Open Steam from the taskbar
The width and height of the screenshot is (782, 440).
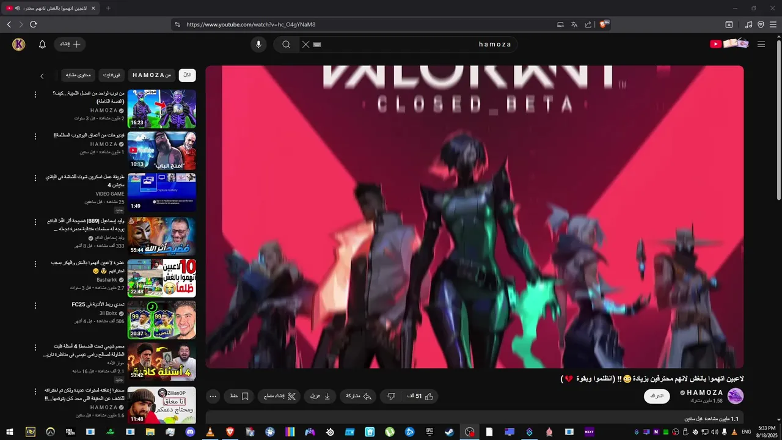point(449,432)
